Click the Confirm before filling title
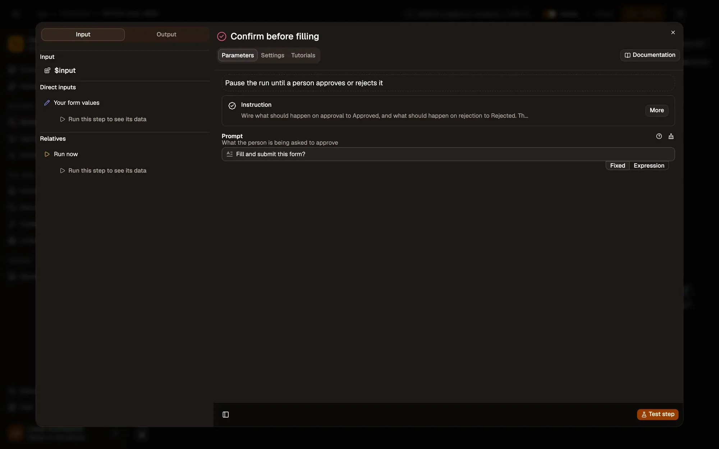Image resolution: width=719 pixels, height=449 pixels. click(x=275, y=36)
